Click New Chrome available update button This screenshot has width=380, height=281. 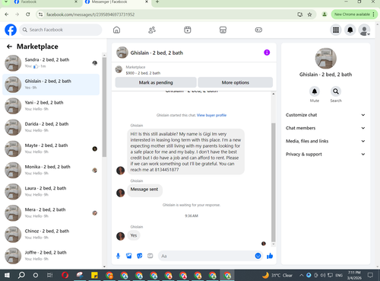tap(354, 14)
